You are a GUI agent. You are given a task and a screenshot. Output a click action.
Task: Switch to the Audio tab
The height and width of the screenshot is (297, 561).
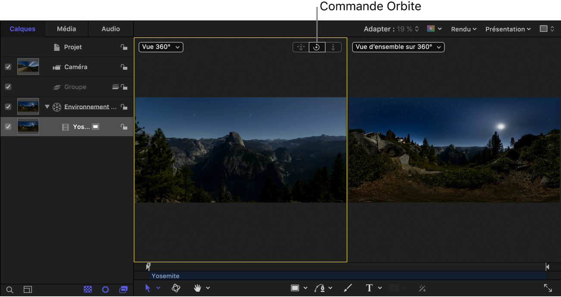[111, 29]
